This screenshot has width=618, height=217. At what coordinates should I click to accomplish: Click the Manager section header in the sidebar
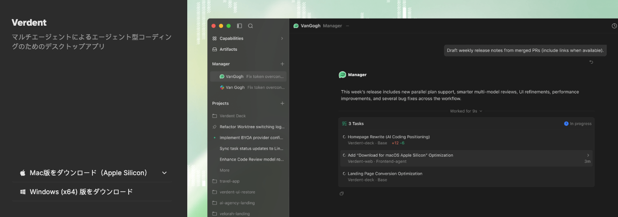pyautogui.click(x=221, y=64)
